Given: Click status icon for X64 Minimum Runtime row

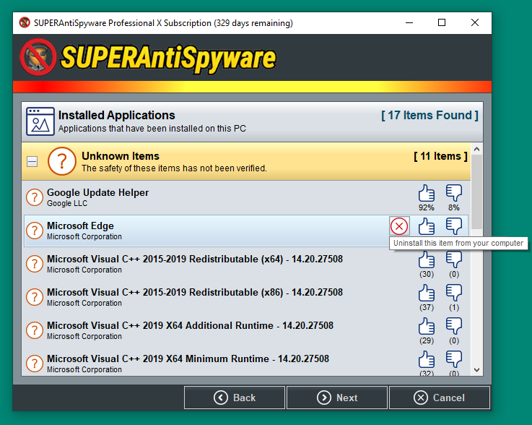Looking at the screenshot, I should pyautogui.click(x=35, y=364).
